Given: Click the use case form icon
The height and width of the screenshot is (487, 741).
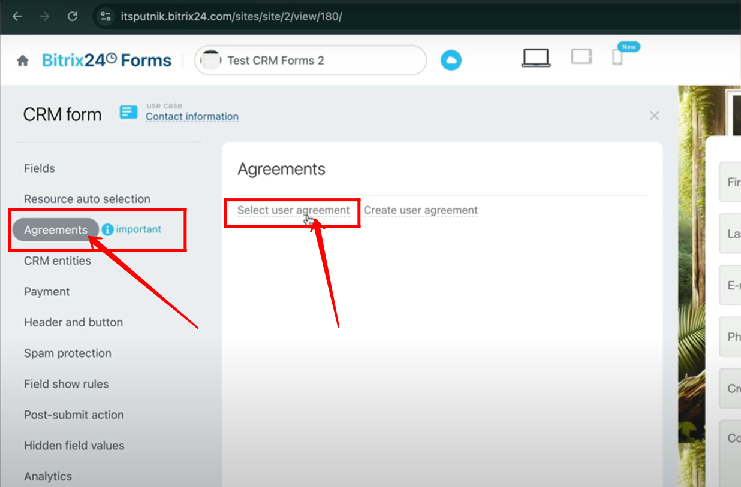Looking at the screenshot, I should 128,112.
